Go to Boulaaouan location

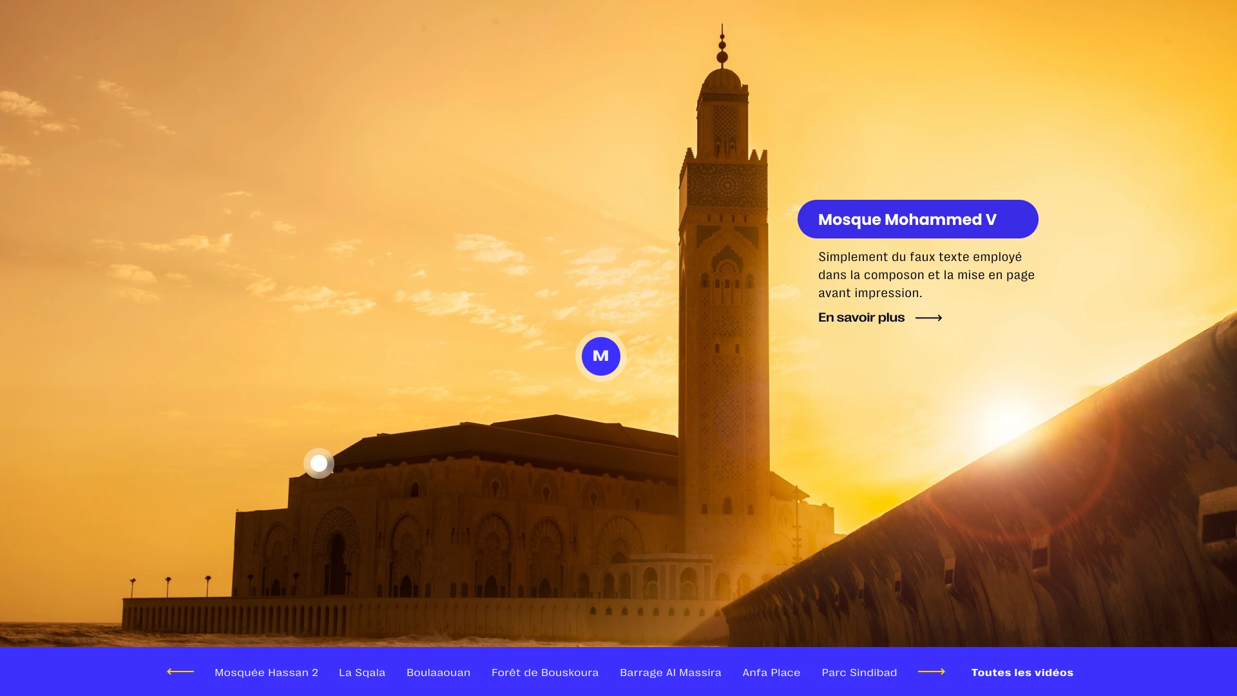[x=438, y=672]
